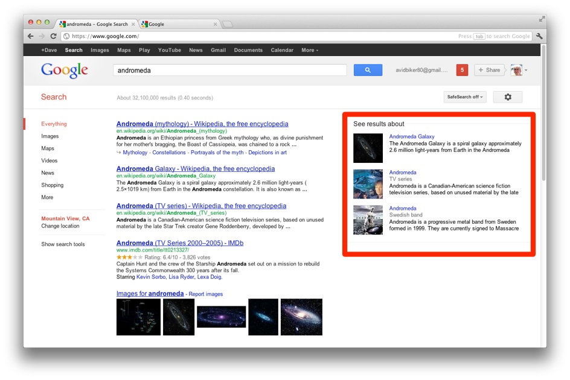Open the Chrome wrench menu
Screen dimensions: 570x380
(x=539, y=36)
